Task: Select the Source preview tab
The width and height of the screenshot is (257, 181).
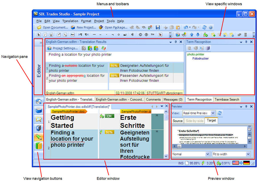Action: click(x=178, y=121)
